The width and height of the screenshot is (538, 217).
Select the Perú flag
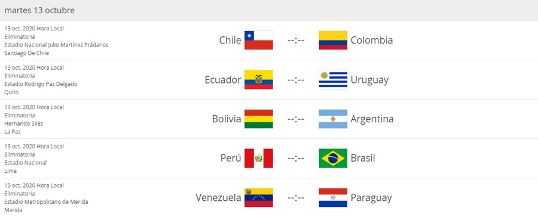(x=258, y=158)
